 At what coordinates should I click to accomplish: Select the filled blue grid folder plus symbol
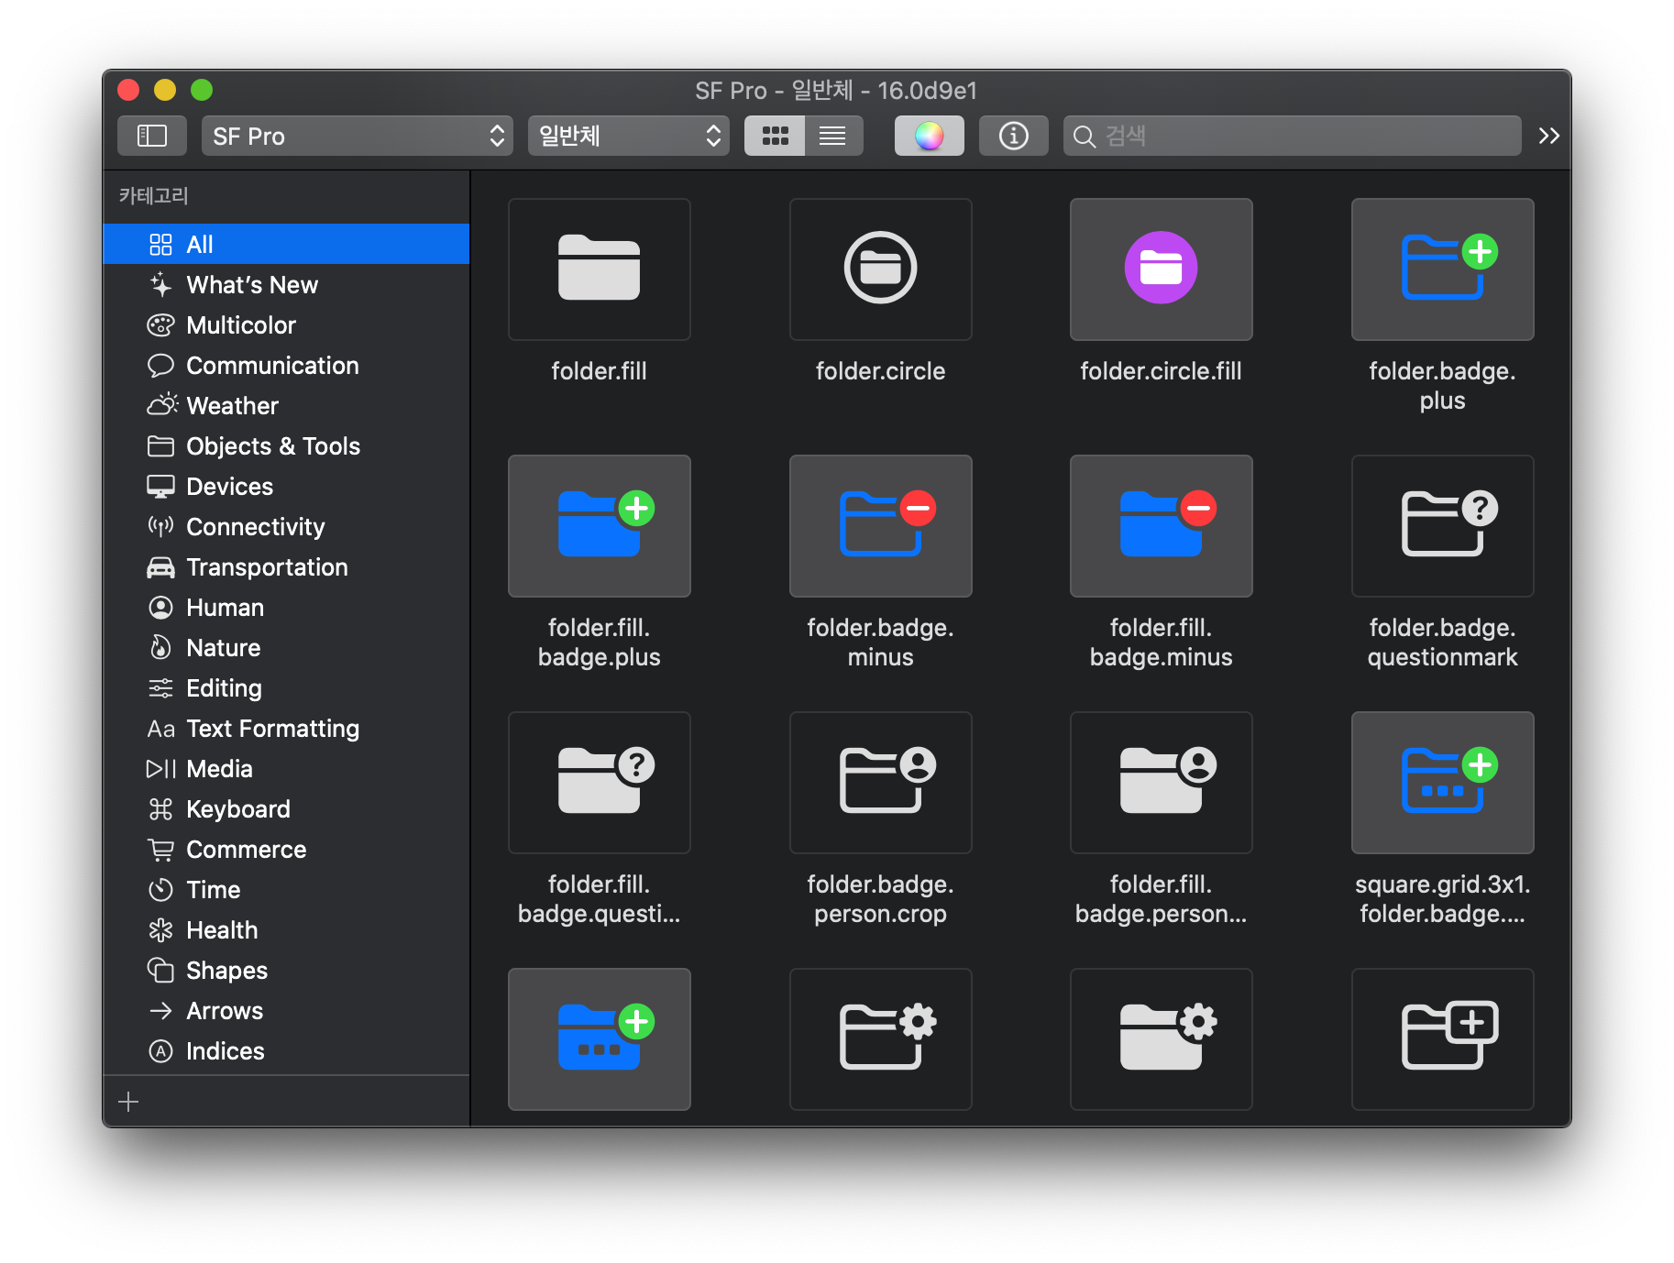pos(599,1038)
